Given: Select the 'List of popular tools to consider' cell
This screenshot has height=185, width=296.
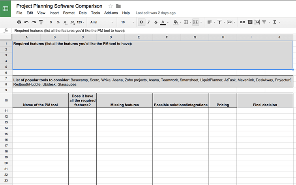Looking at the screenshot, I should pyautogui.click(x=153, y=81).
